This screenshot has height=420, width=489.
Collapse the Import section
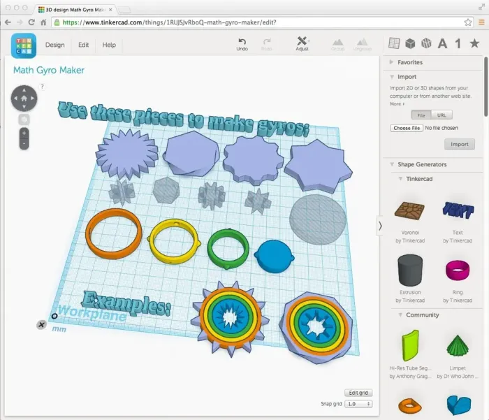tap(392, 77)
